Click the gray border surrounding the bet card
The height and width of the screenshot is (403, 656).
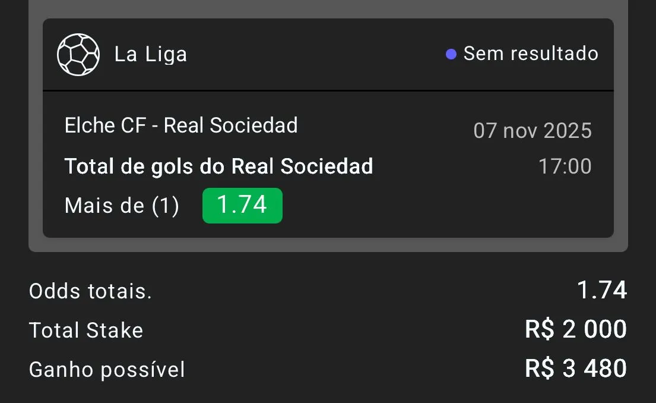(x=328, y=245)
